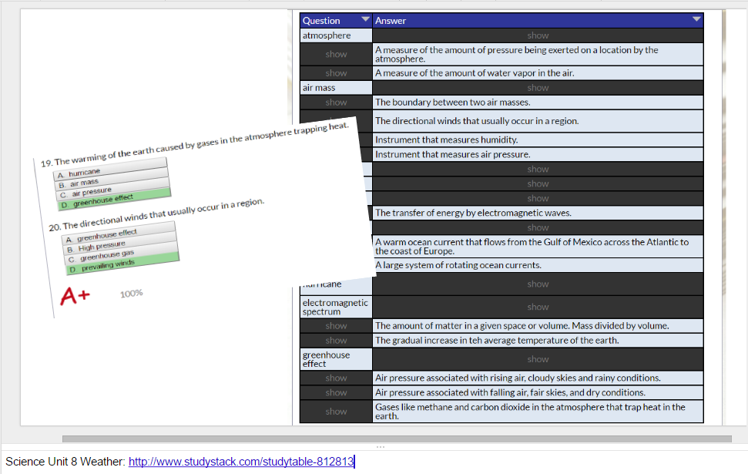Click question 19 option D greenhouse effect
748x474 pixels.
114,200
